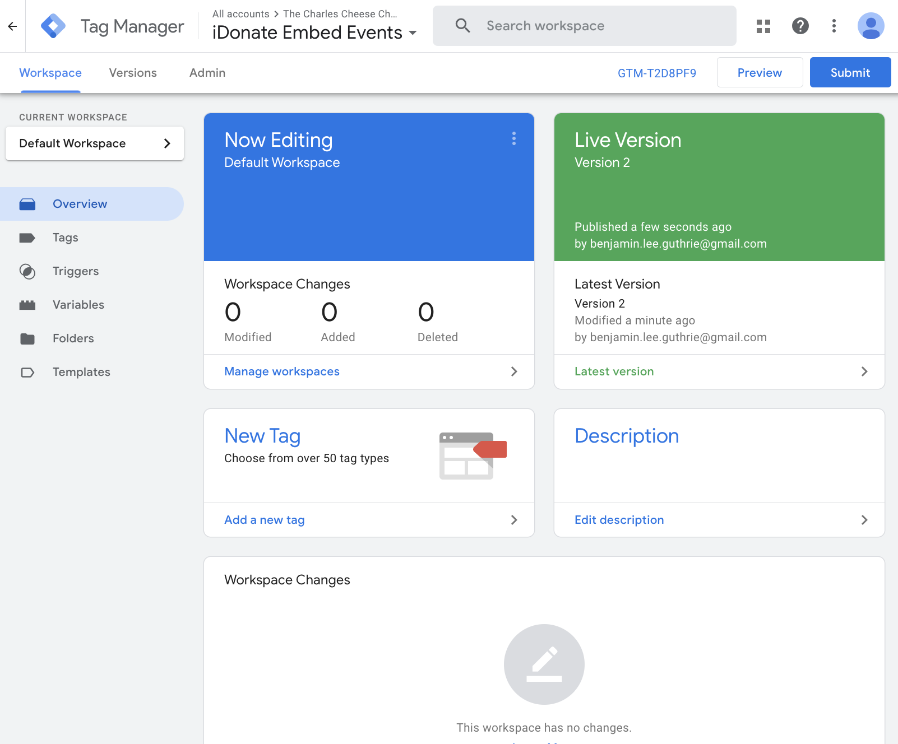Click the search magnifier icon
The width and height of the screenshot is (898, 744).
click(462, 26)
